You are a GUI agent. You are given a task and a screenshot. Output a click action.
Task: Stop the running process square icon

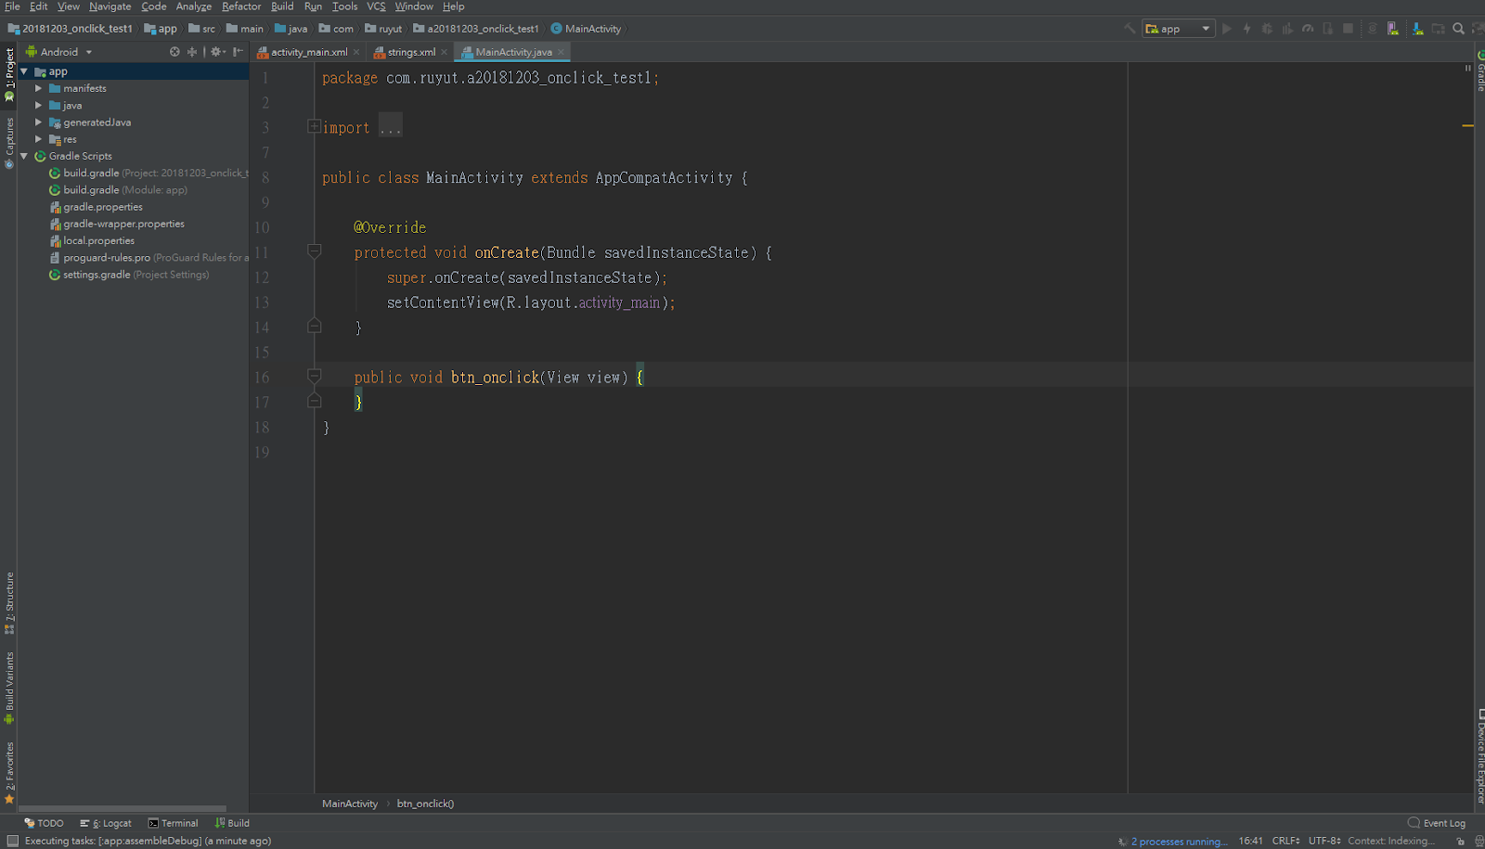(1348, 29)
